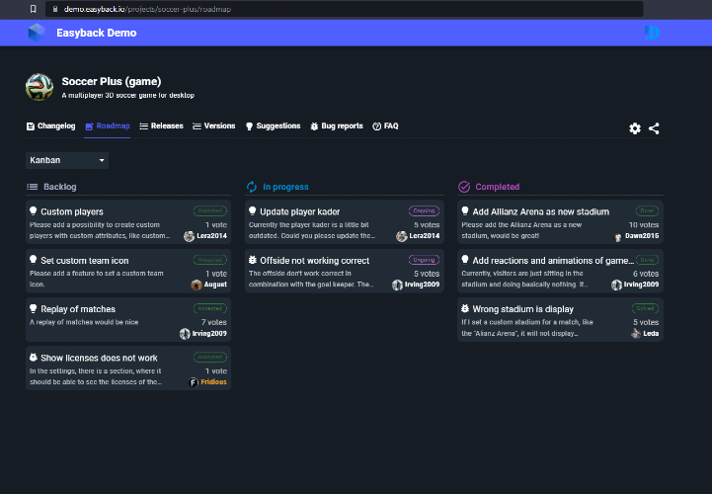This screenshot has width=712, height=494.
Task: Open Wrong stadium is display bug
Action: [523, 309]
